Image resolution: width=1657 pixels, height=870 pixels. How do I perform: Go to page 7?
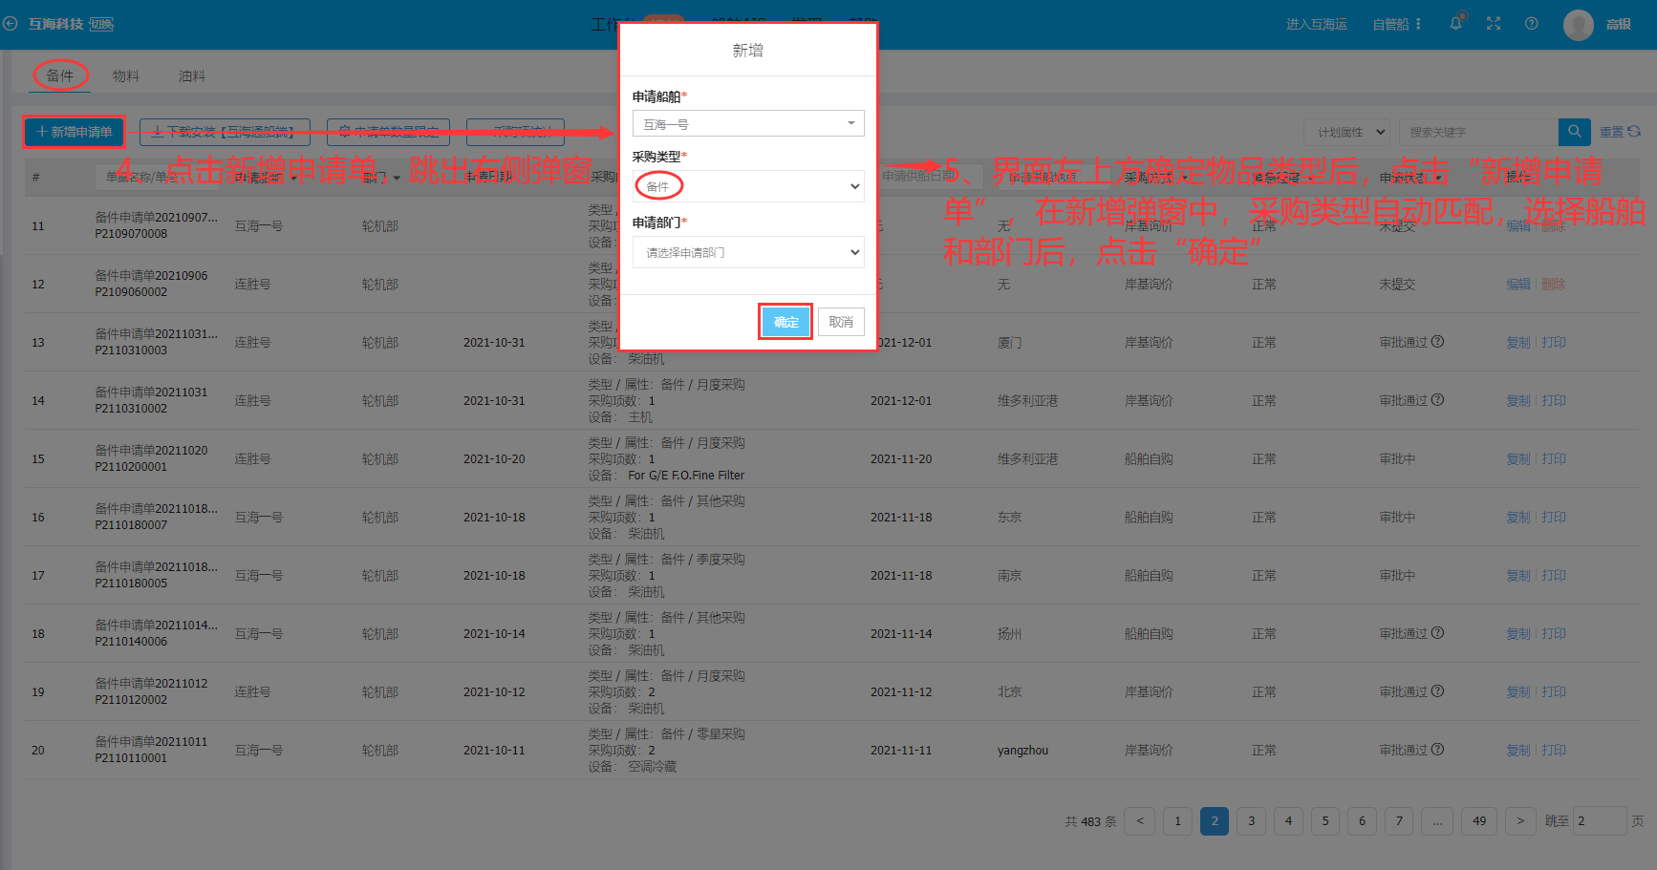[x=1399, y=820]
